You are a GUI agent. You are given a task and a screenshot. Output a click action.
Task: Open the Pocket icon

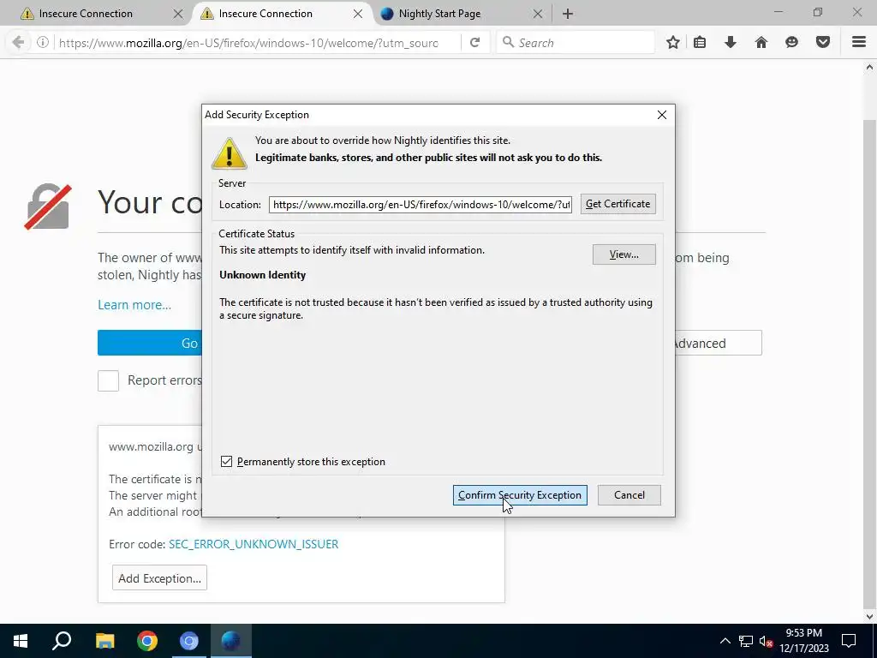[x=823, y=42]
